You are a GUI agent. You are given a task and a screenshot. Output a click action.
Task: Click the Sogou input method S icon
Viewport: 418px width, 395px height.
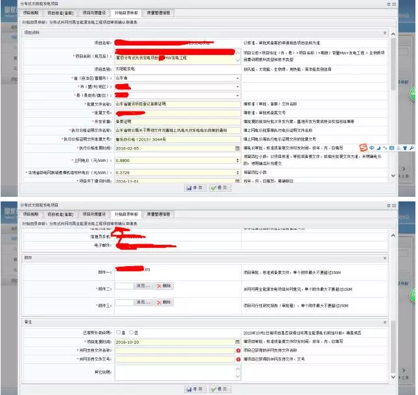coord(365,147)
